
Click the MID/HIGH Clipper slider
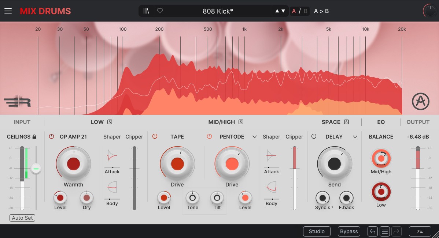click(295, 178)
